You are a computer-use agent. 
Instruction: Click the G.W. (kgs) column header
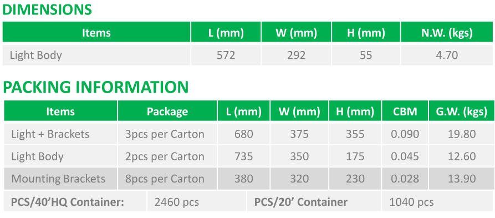coord(462,111)
